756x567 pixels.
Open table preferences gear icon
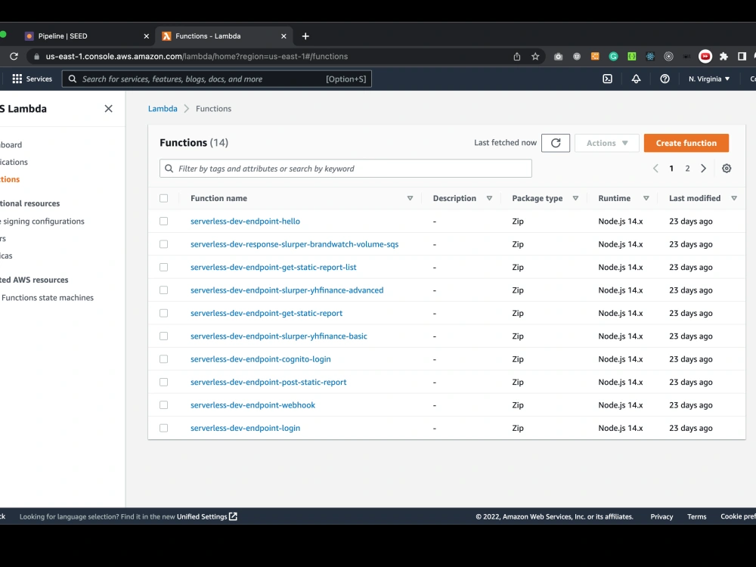pyautogui.click(x=727, y=169)
